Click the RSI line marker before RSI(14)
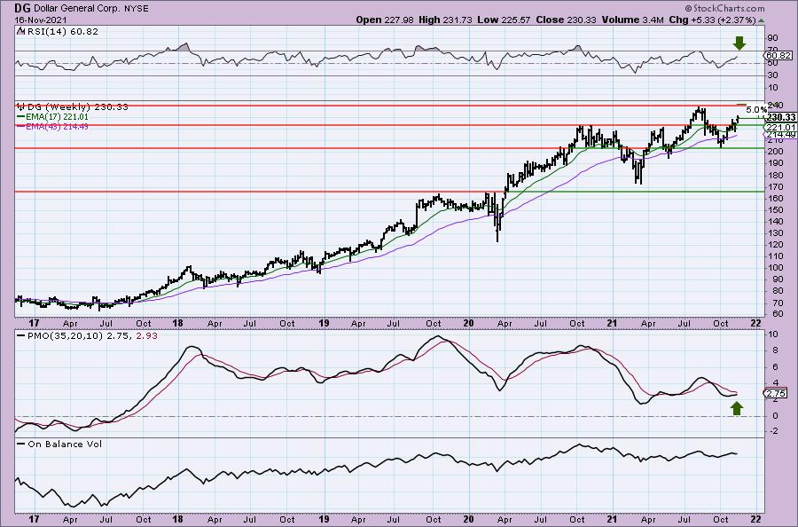This screenshot has width=798, height=527. pyautogui.click(x=20, y=31)
